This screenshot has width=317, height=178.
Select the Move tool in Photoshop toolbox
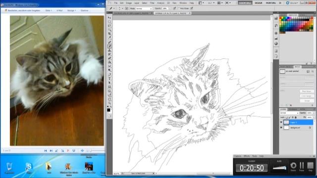pyautogui.click(x=109, y=18)
